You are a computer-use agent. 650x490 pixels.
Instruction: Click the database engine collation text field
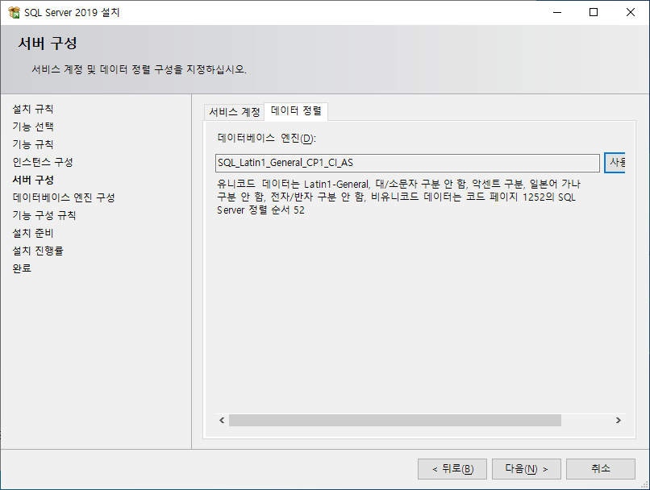click(x=407, y=163)
